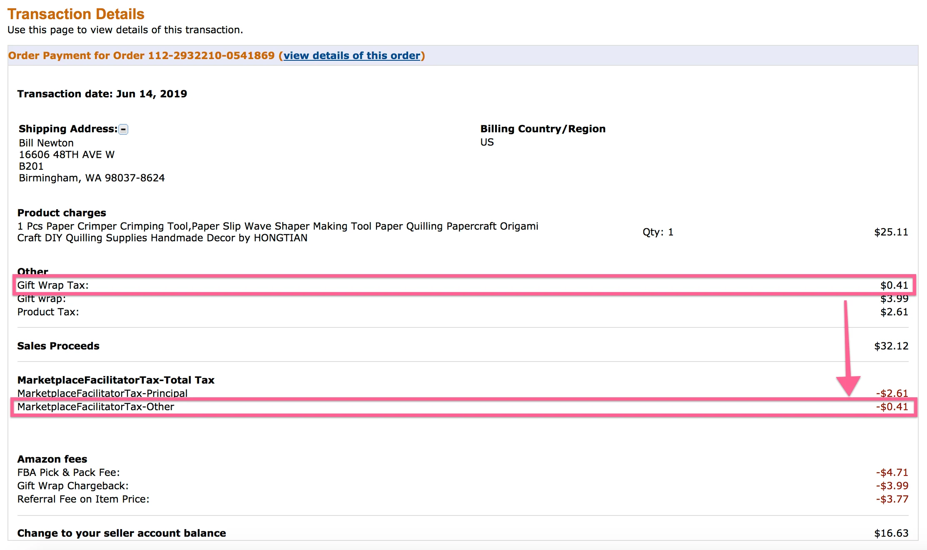Viewport: 927px width, 550px height.
Task: Select the Paper Crimper product description
Action: [x=278, y=232]
